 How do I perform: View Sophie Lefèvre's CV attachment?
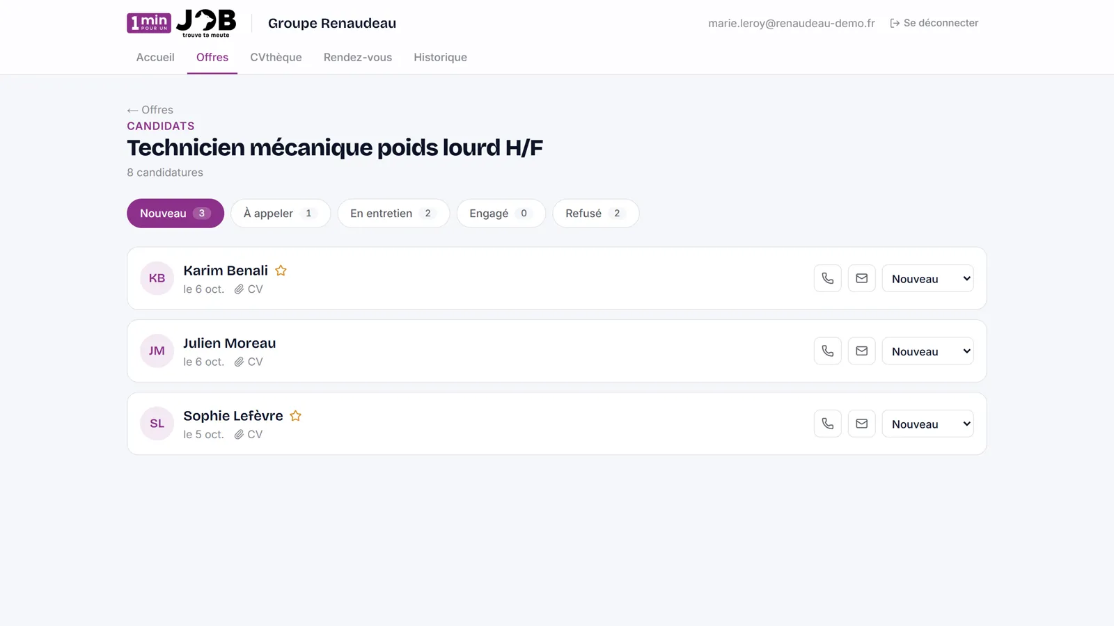(249, 435)
